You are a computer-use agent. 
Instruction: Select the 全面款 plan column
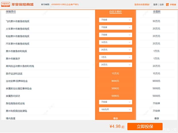[157, 11]
